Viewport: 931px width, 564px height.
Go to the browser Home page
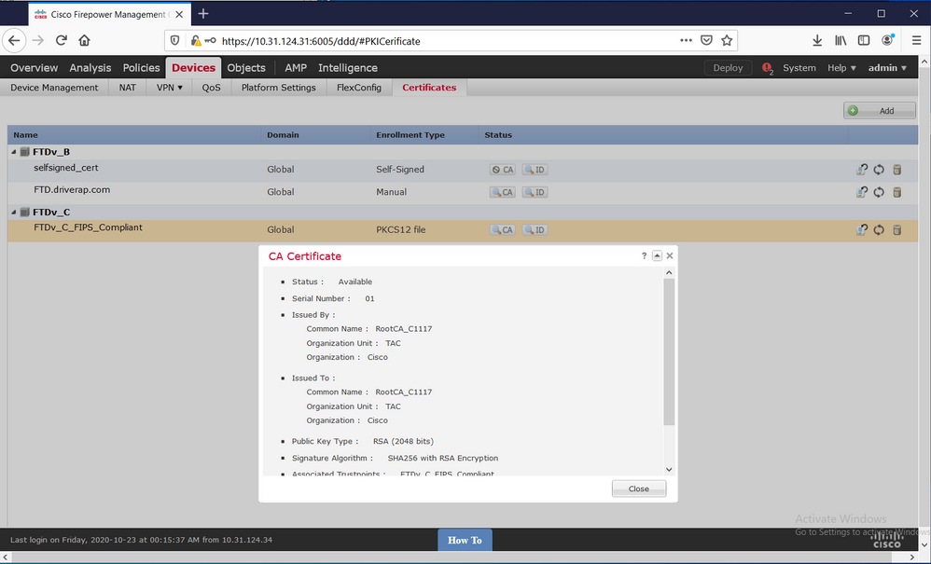(x=84, y=40)
